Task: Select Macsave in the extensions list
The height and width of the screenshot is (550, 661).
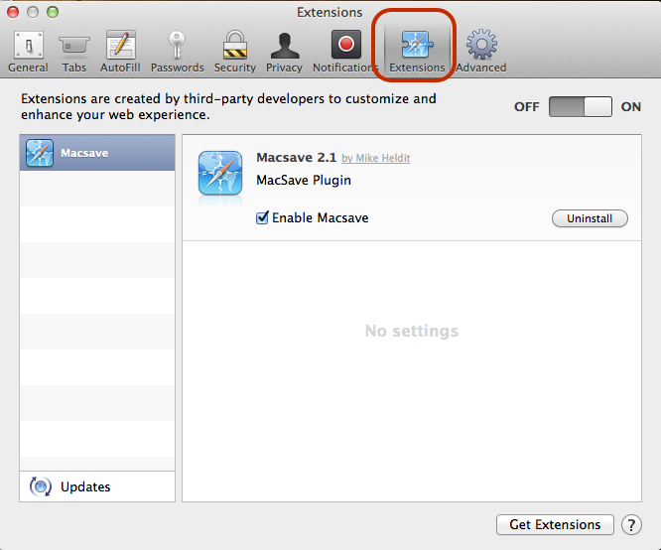Action: pos(97,153)
